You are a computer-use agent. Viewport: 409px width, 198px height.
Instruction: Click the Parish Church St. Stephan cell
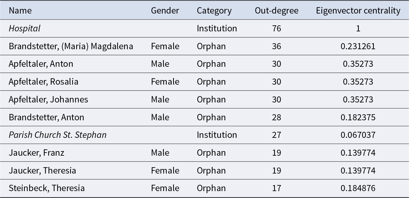(x=58, y=135)
